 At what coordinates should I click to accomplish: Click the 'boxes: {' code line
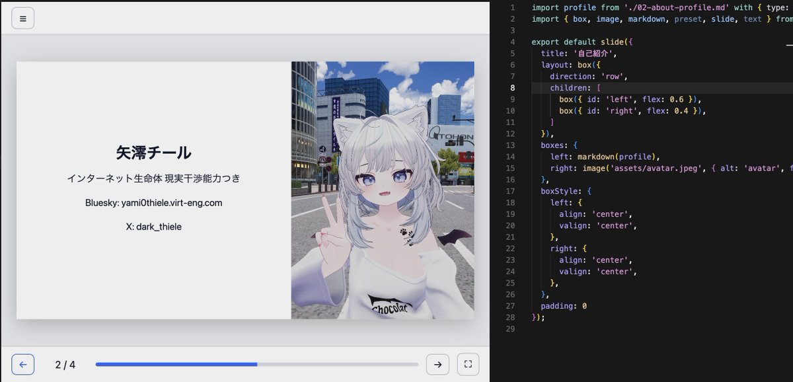[x=559, y=145]
